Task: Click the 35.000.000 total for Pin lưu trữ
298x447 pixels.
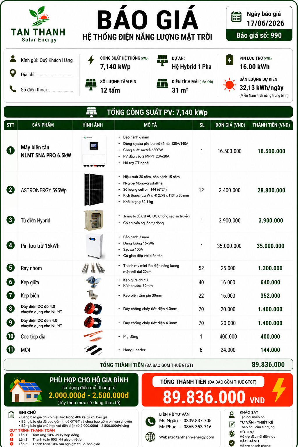Action: (270, 246)
